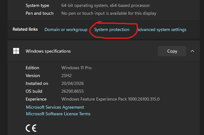The height and width of the screenshot is (135, 204).
Task: Select the install date 20/04/2026
Action: 72,83
